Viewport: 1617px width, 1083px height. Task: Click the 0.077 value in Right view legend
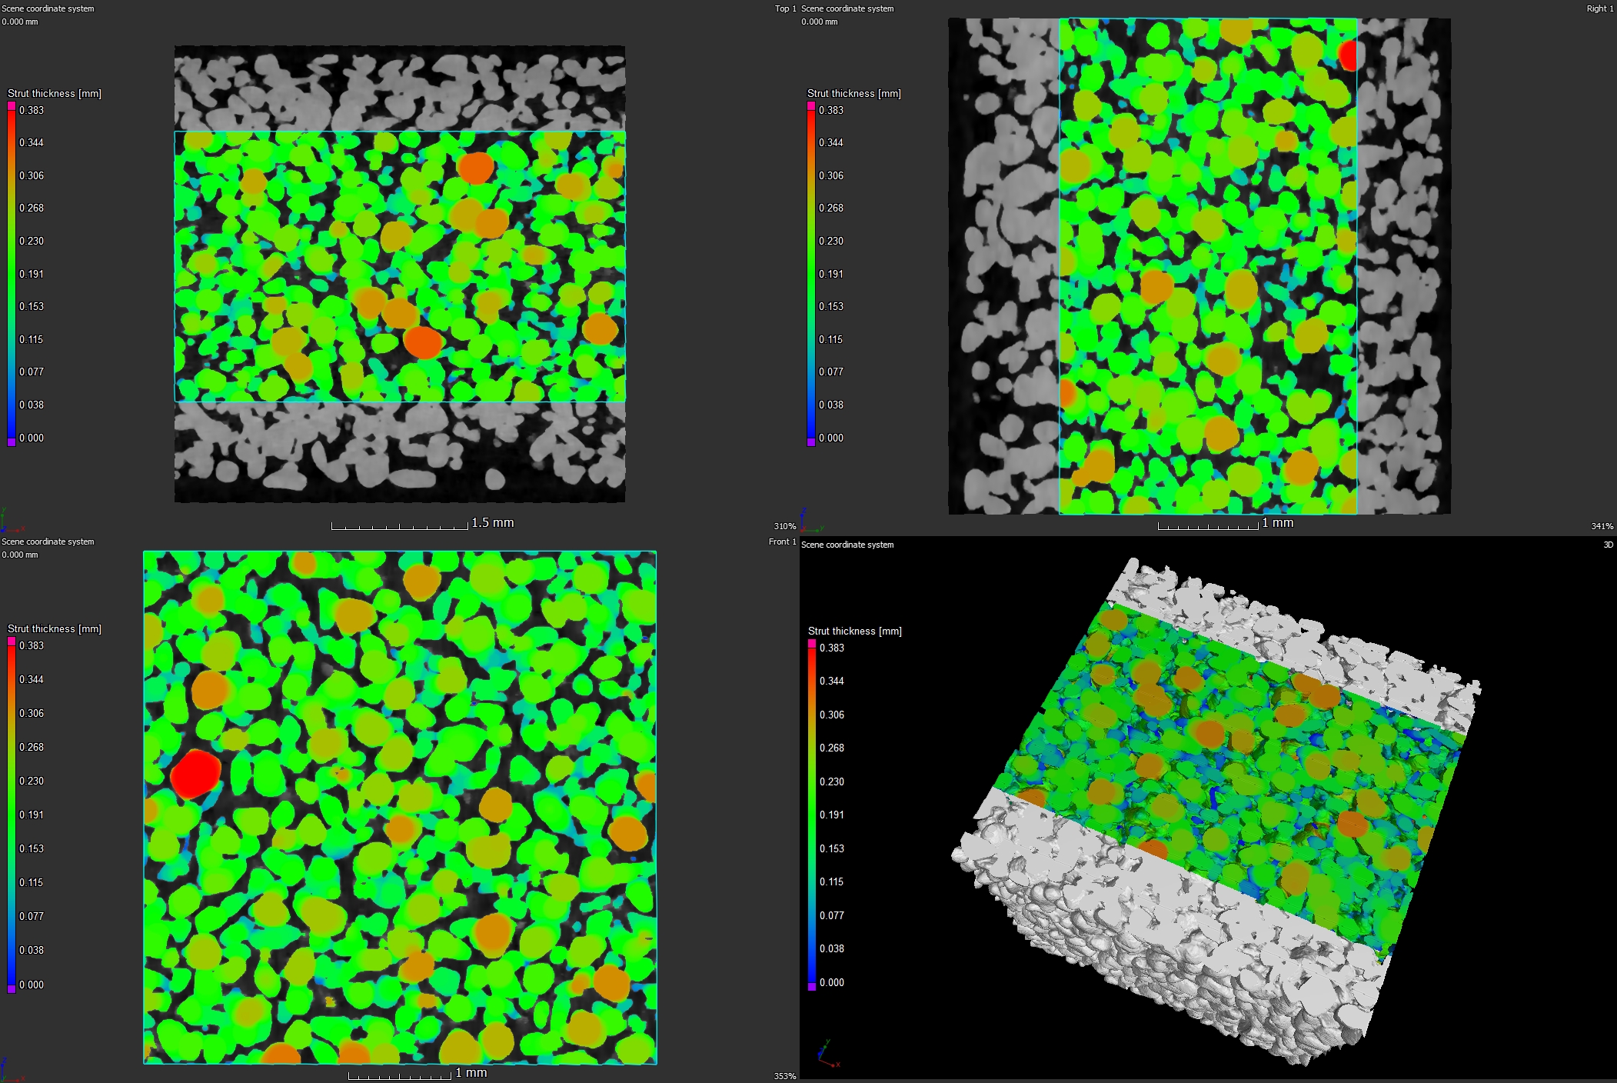(x=831, y=372)
